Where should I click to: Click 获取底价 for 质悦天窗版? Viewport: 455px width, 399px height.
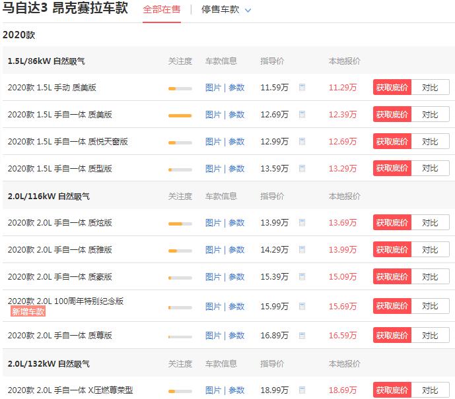(x=392, y=141)
